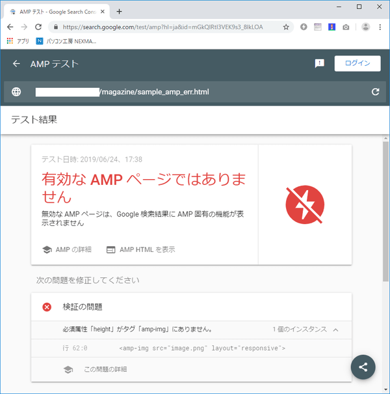The height and width of the screenshot is (394, 390).
Task: Go back using browser back arrow
Action: tap(10, 27)
